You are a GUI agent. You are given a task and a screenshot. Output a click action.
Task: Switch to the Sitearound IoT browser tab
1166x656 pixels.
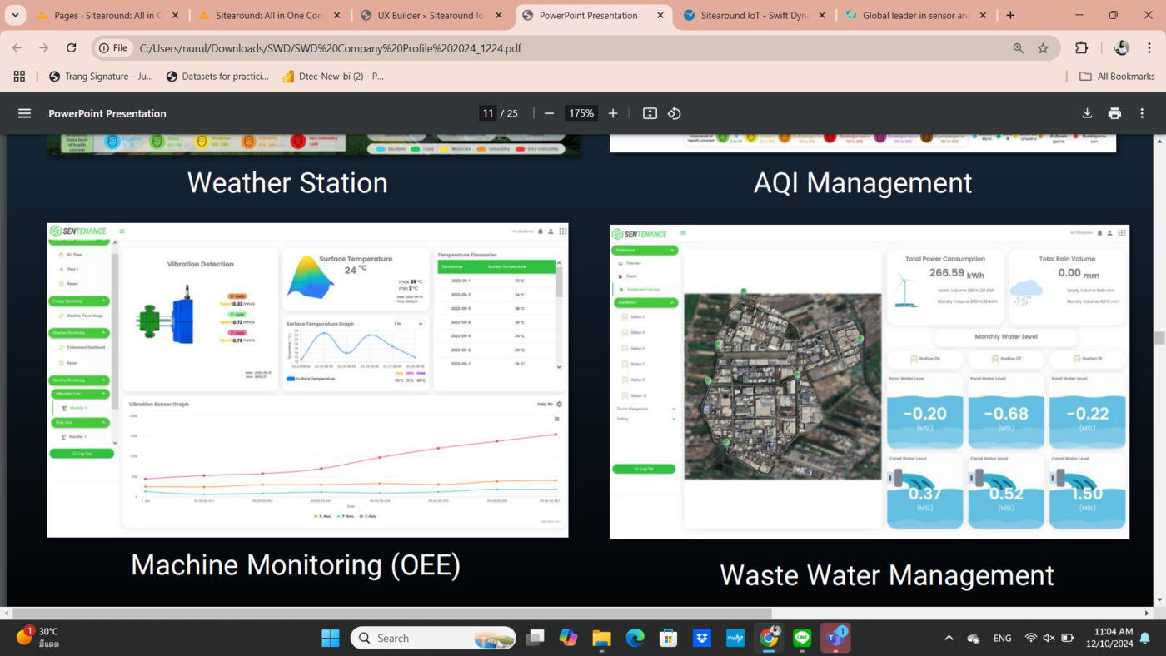point(750,14)
